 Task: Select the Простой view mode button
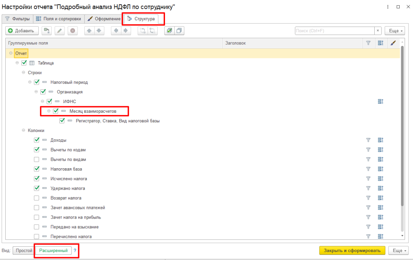point(24,250)
